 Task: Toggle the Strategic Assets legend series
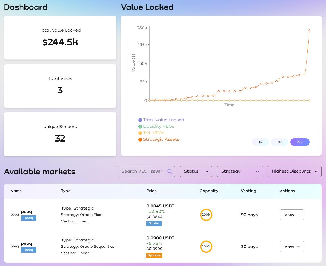coord(159,139)
